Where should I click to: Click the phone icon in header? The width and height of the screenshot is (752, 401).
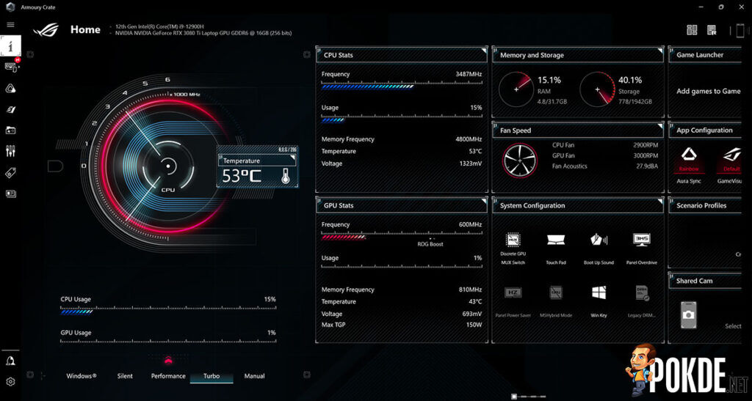[740, 31]
